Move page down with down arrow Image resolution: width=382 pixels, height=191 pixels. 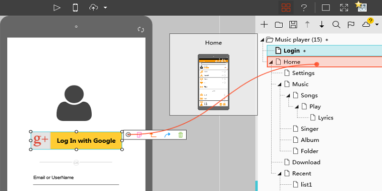click(x=322, y=24)
